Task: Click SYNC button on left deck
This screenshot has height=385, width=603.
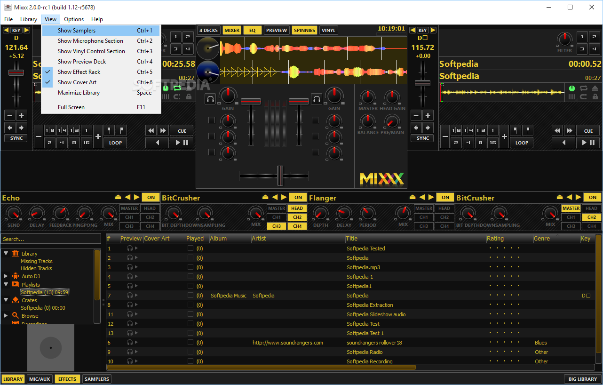Action: 16,138
